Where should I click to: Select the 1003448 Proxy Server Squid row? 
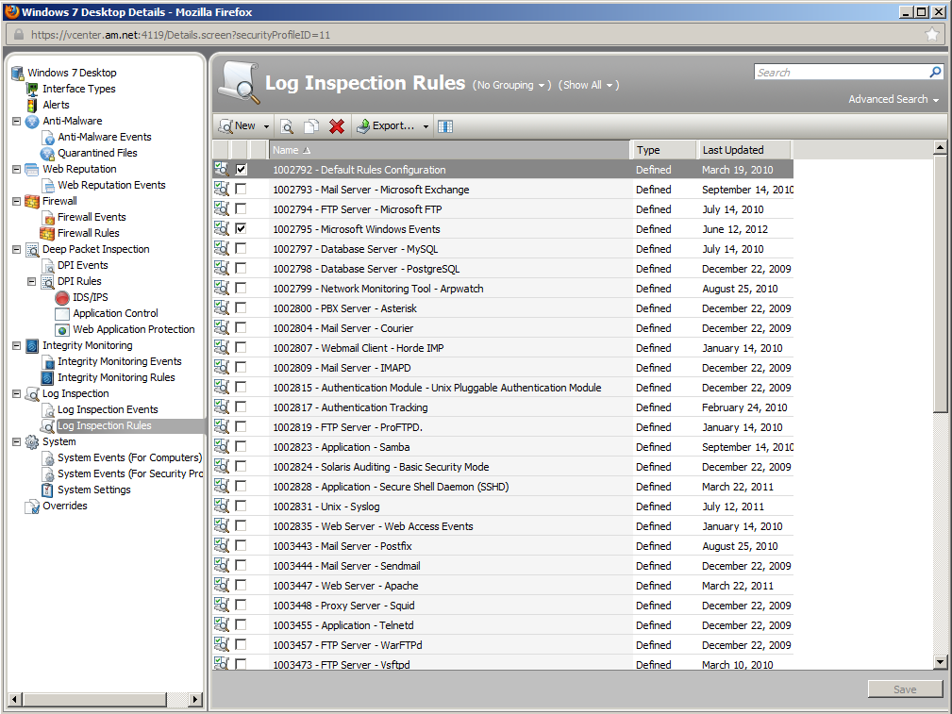click(503, 606)
